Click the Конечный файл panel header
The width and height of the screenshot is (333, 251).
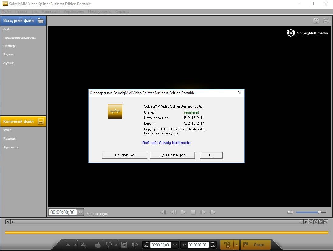[23, 121]
